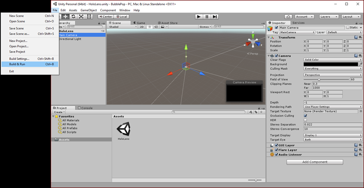
Task: Switch to the Asset Store tab
Action: point(168,23)
